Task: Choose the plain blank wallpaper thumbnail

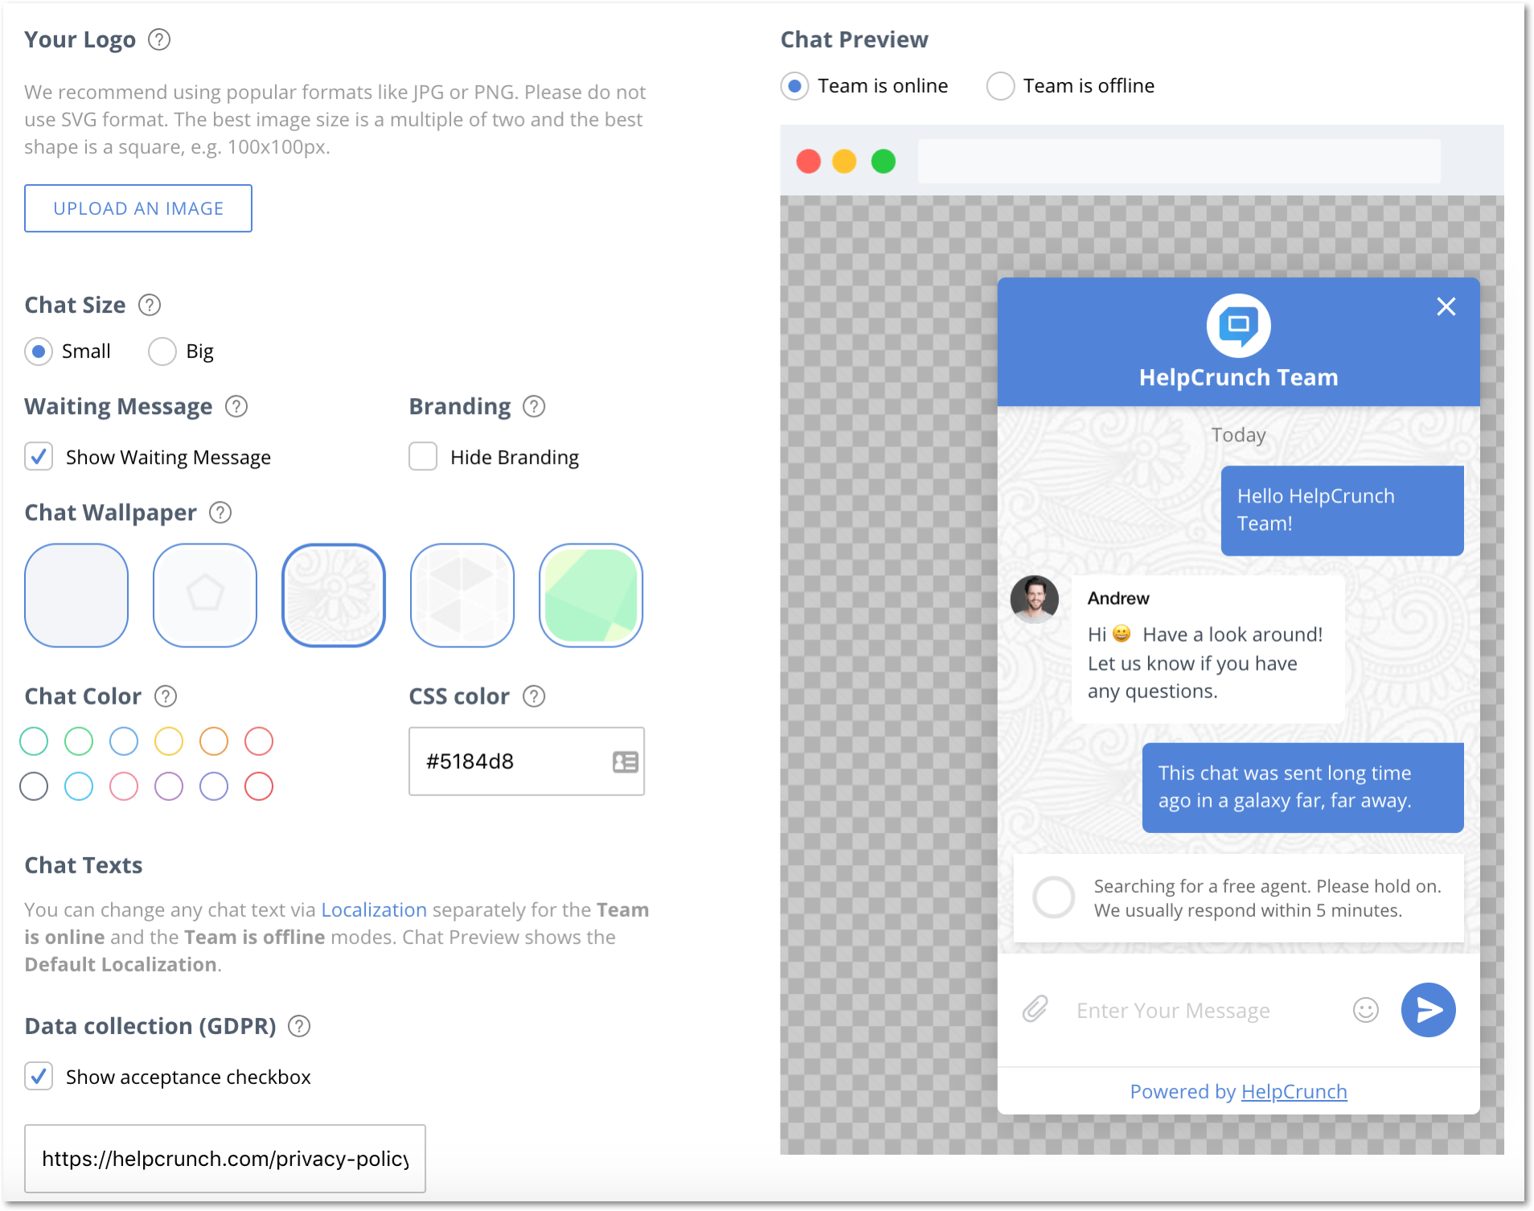Action: pos(76,595)
